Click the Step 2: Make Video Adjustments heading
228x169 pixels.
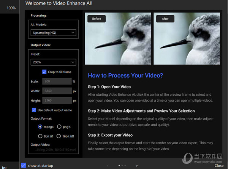pos(141,111)
